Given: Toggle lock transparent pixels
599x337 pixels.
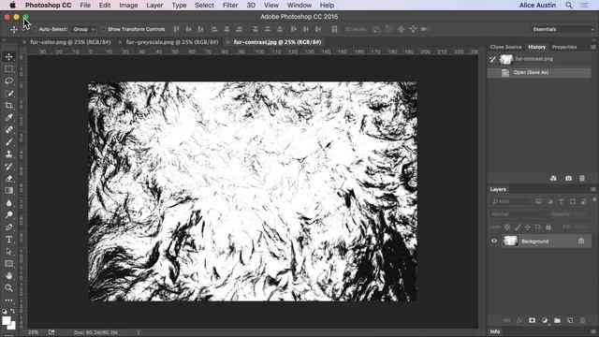Looking at the screenshot, I should point(507,227).
